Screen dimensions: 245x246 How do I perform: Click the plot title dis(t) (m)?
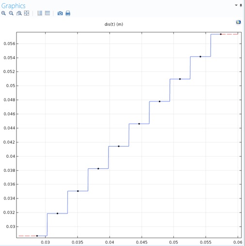(114, 24)
